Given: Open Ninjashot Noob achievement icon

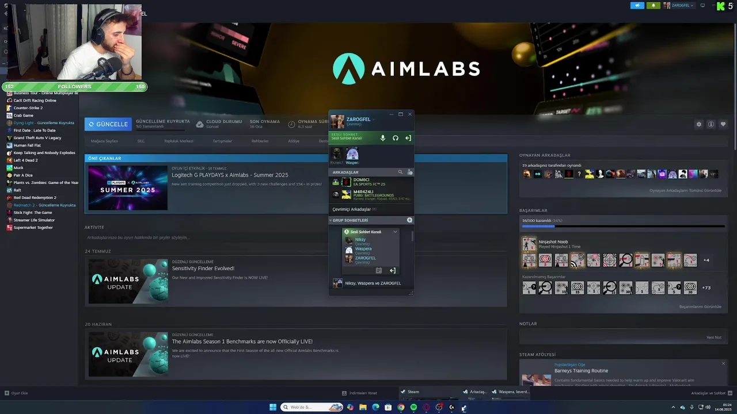Looking at the screenshot, I should [529, 244].
